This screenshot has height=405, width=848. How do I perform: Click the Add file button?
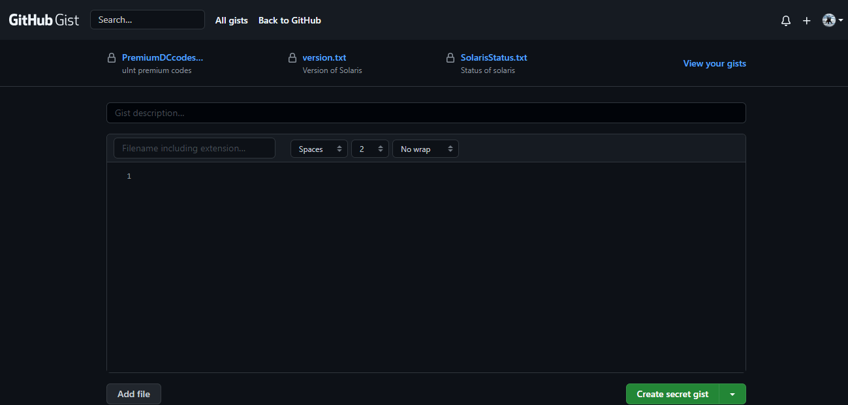tap(134, 394)
